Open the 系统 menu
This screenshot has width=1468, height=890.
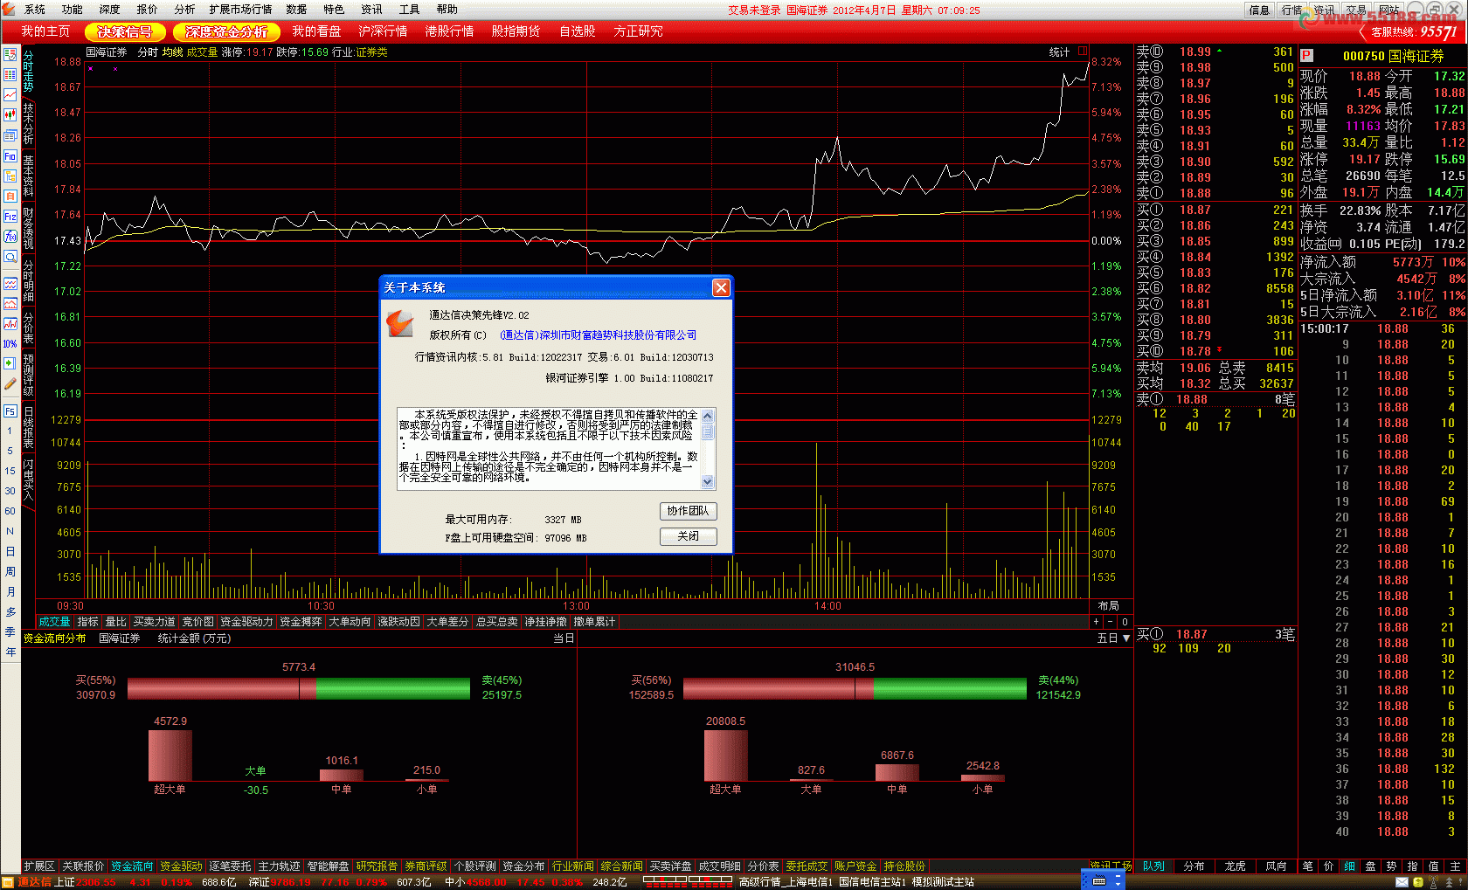tap(35, 10)
